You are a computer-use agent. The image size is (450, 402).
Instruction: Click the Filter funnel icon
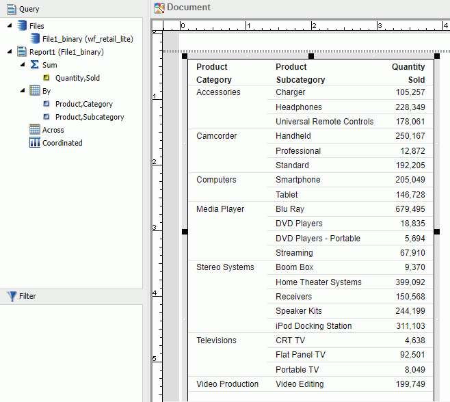click(11, 296)
